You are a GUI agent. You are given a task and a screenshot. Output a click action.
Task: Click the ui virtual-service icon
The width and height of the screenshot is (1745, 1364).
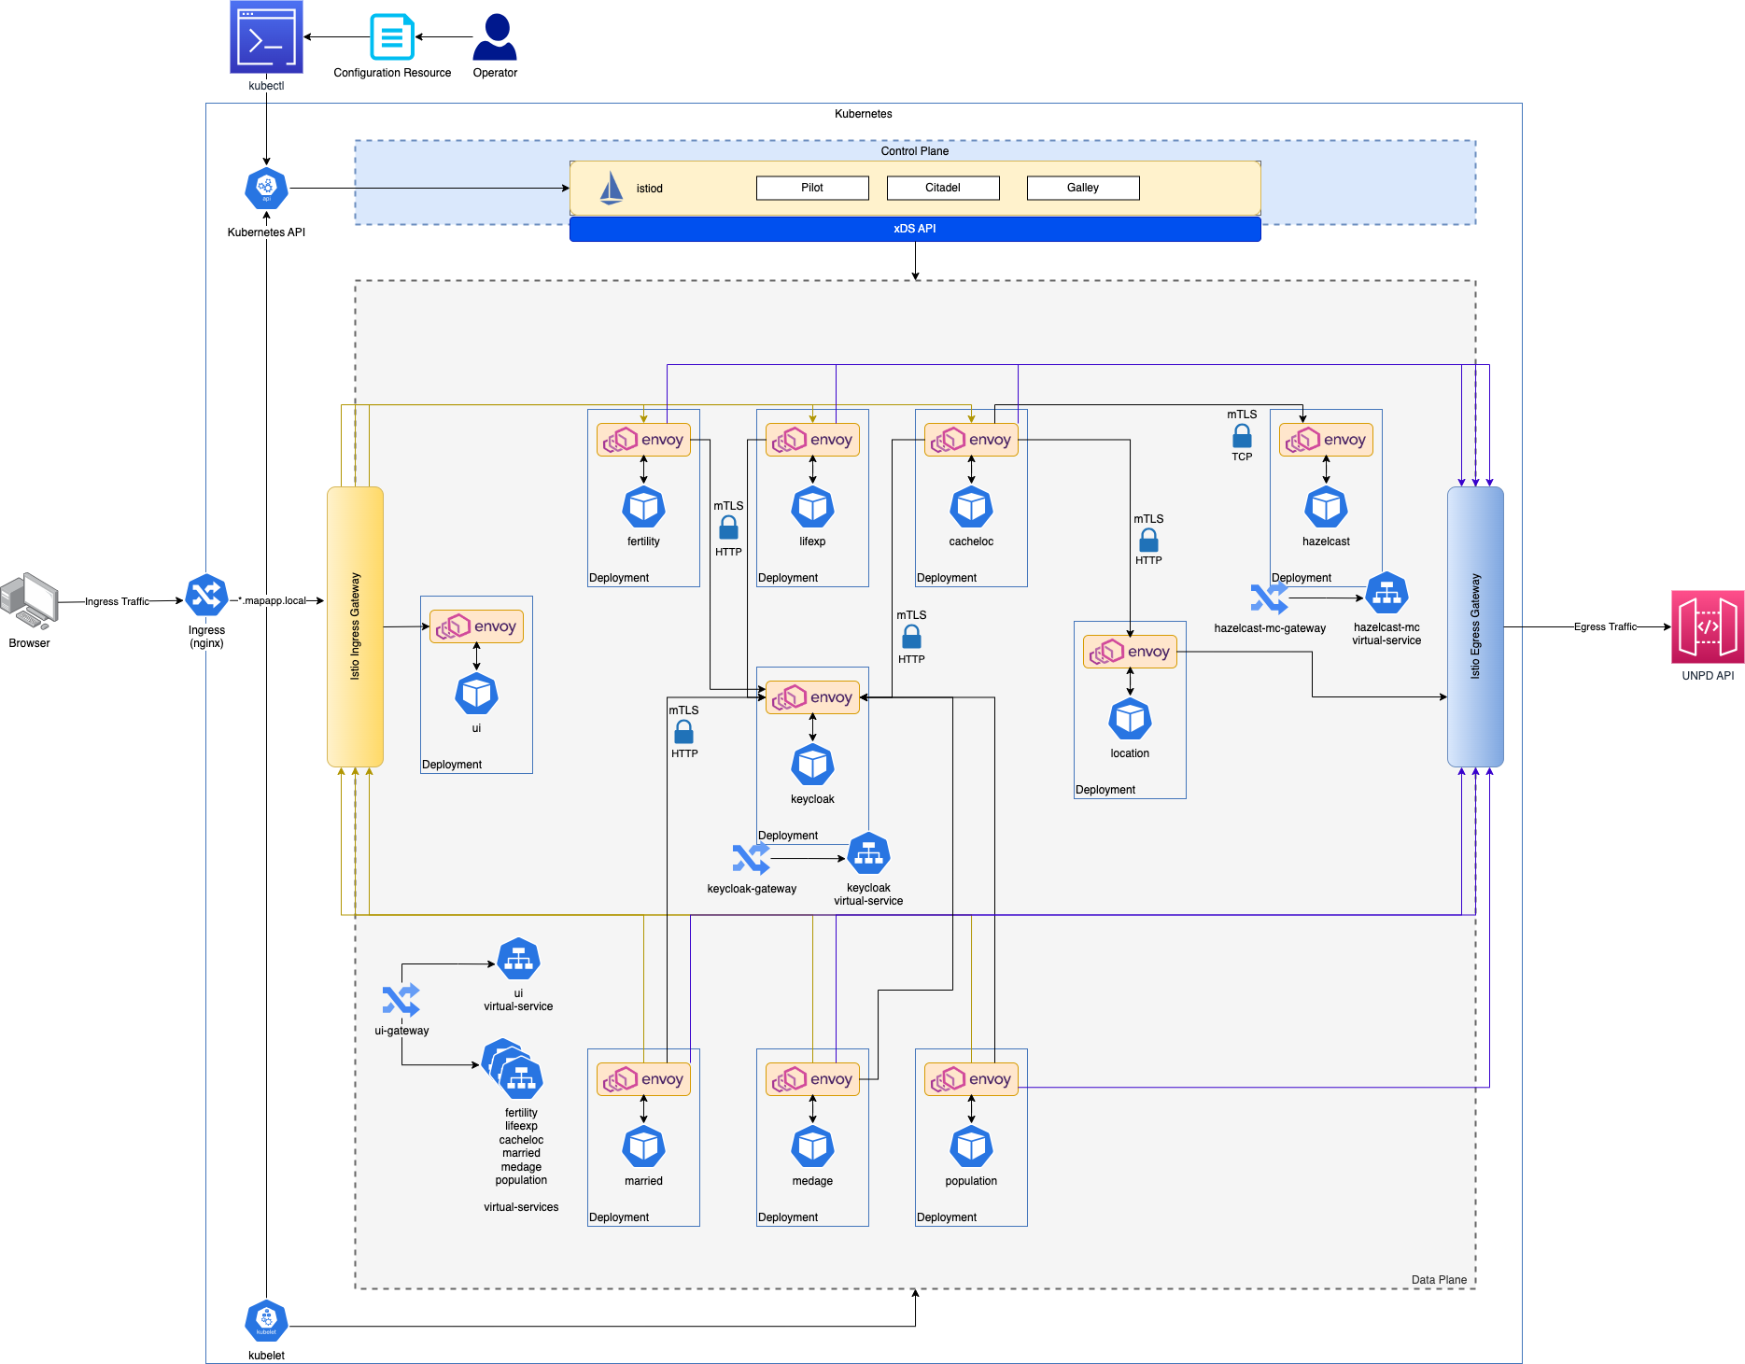(518, 960)
